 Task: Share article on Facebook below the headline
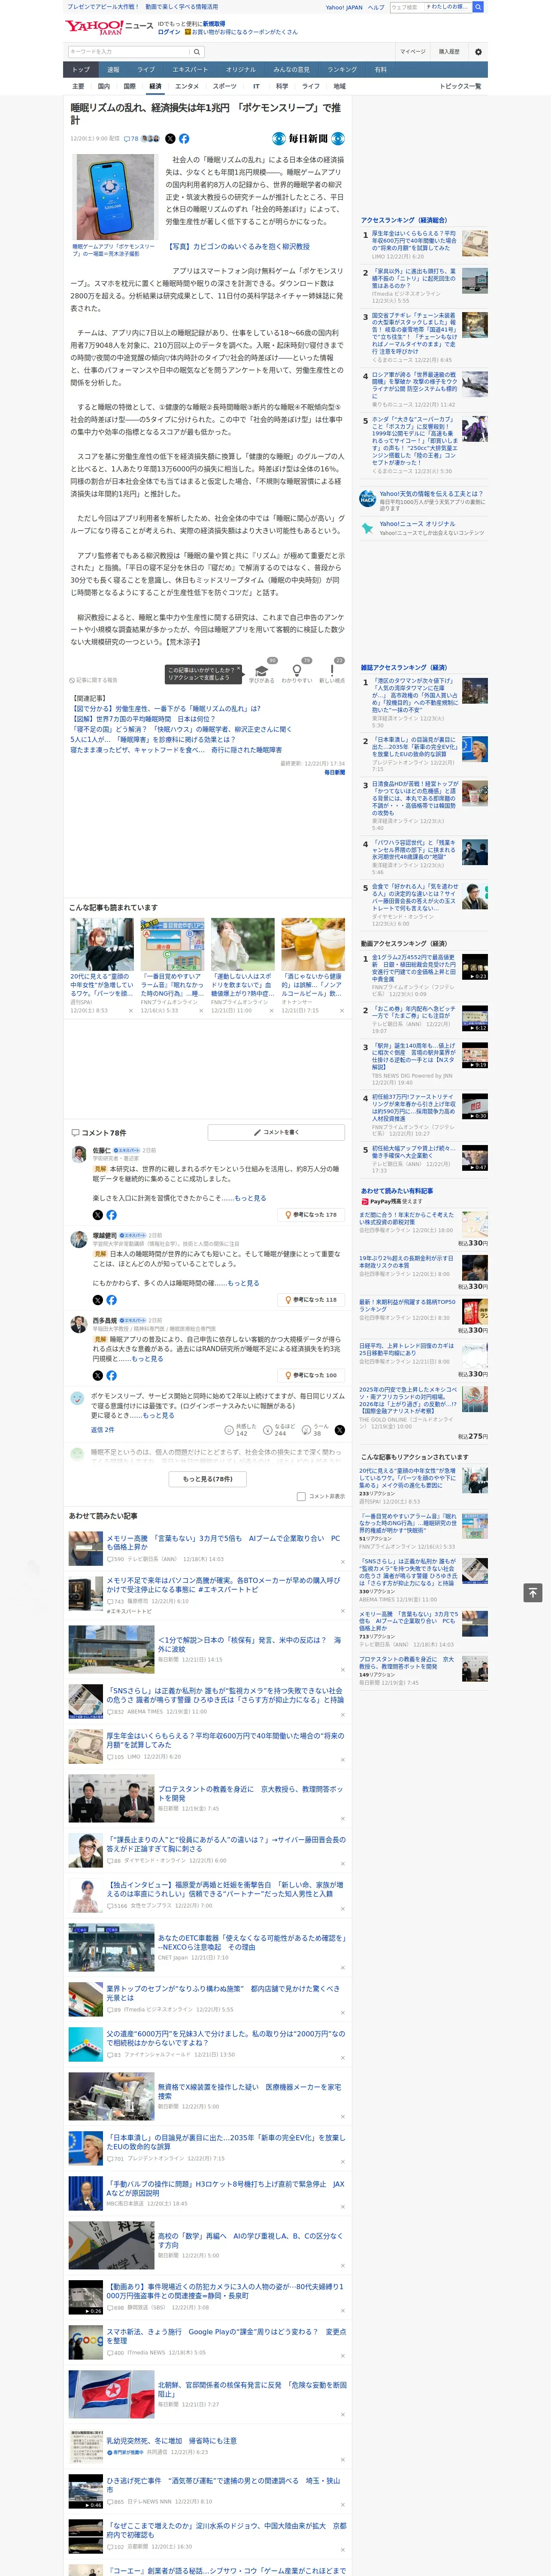coord(184,139)
